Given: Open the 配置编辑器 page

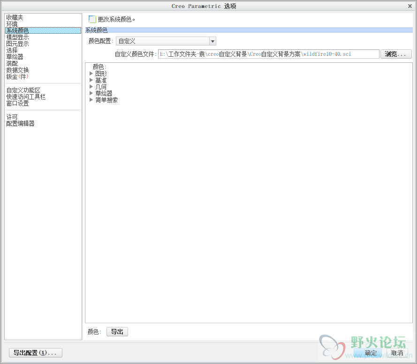Looking at the screenshot, I should 20,124.
